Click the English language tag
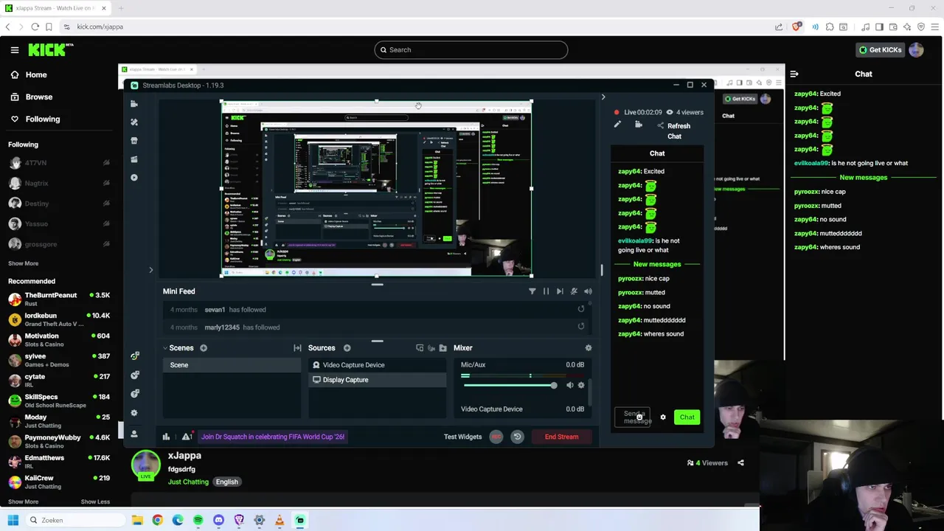 (226, 482)
